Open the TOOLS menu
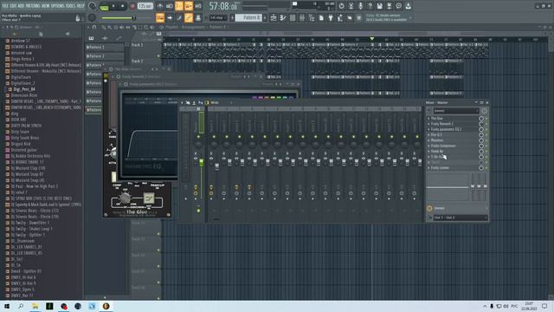554x312 pixels. click(71, 6)
